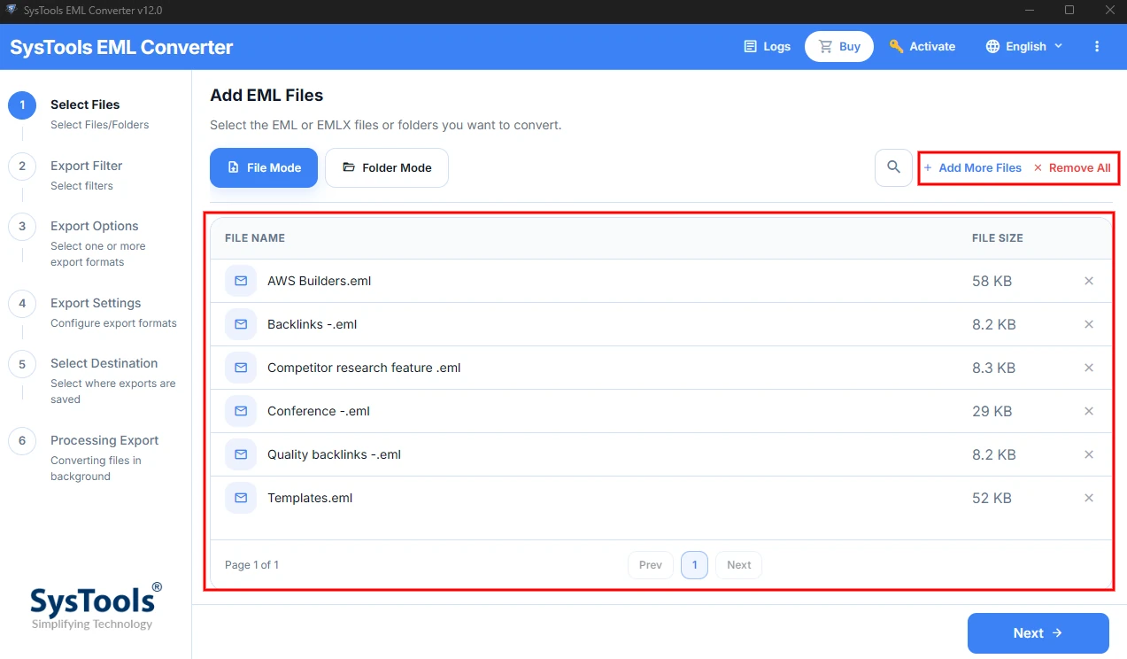Viewport: 1127px width, 659px height.
Task: Select file name Competitor research feature .eml
Action: coord(364,368)
